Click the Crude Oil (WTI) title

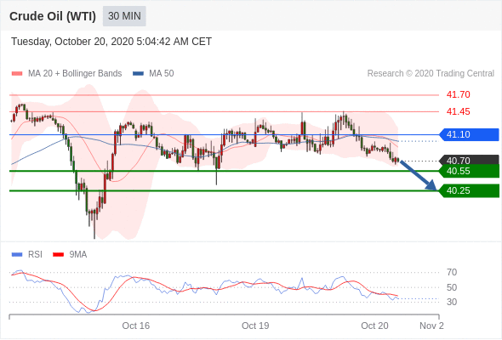[x=53, y=16]
